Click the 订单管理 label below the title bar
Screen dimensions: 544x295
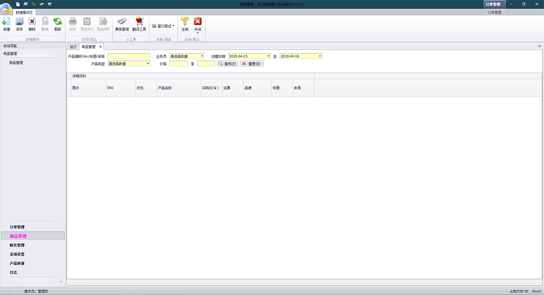point(495,13)
